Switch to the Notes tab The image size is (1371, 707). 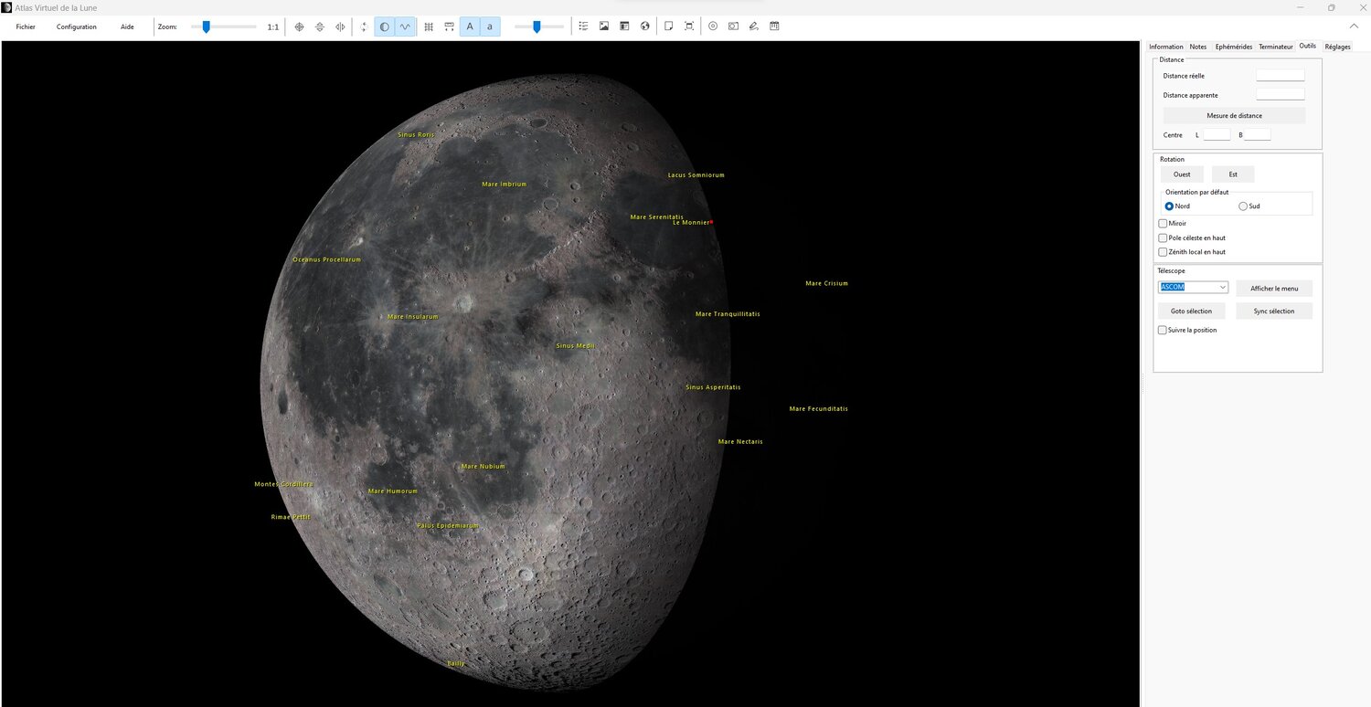[1198, 47]
